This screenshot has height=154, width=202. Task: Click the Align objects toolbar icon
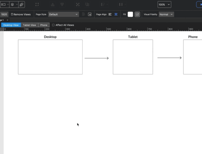(103, 4)
